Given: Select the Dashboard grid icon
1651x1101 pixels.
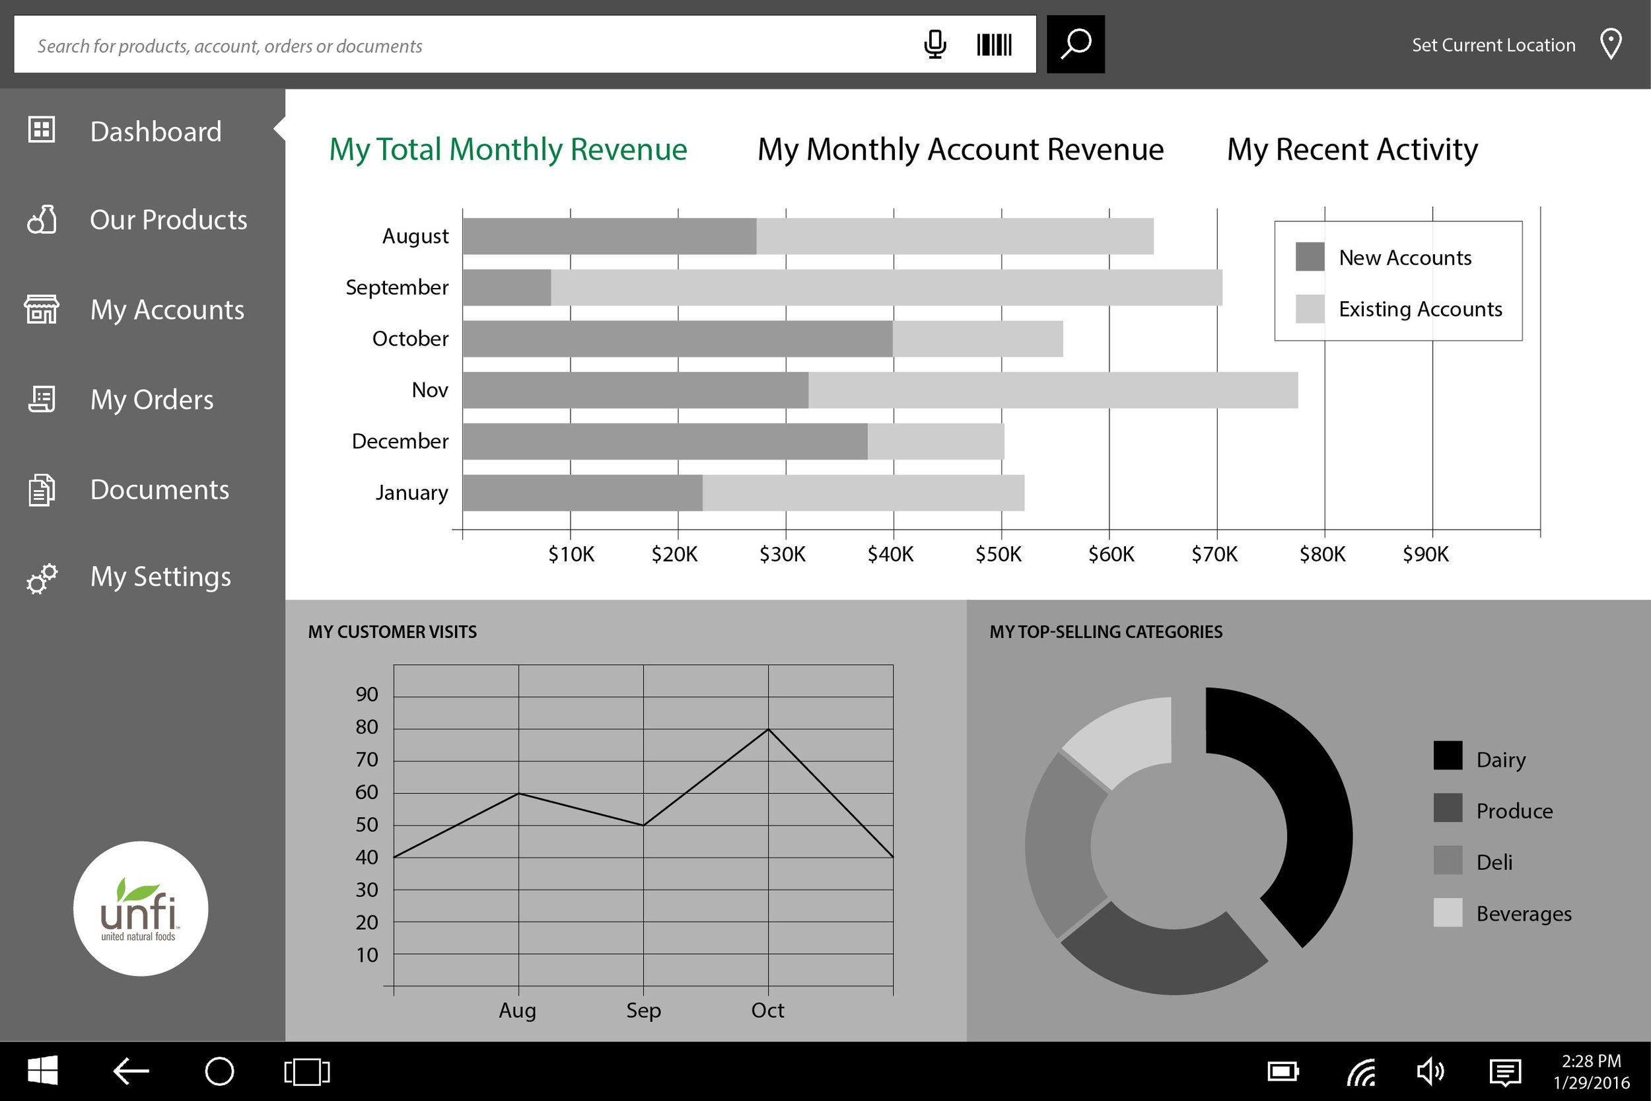Looking at the screenshot, I should [x=41, y=130].
